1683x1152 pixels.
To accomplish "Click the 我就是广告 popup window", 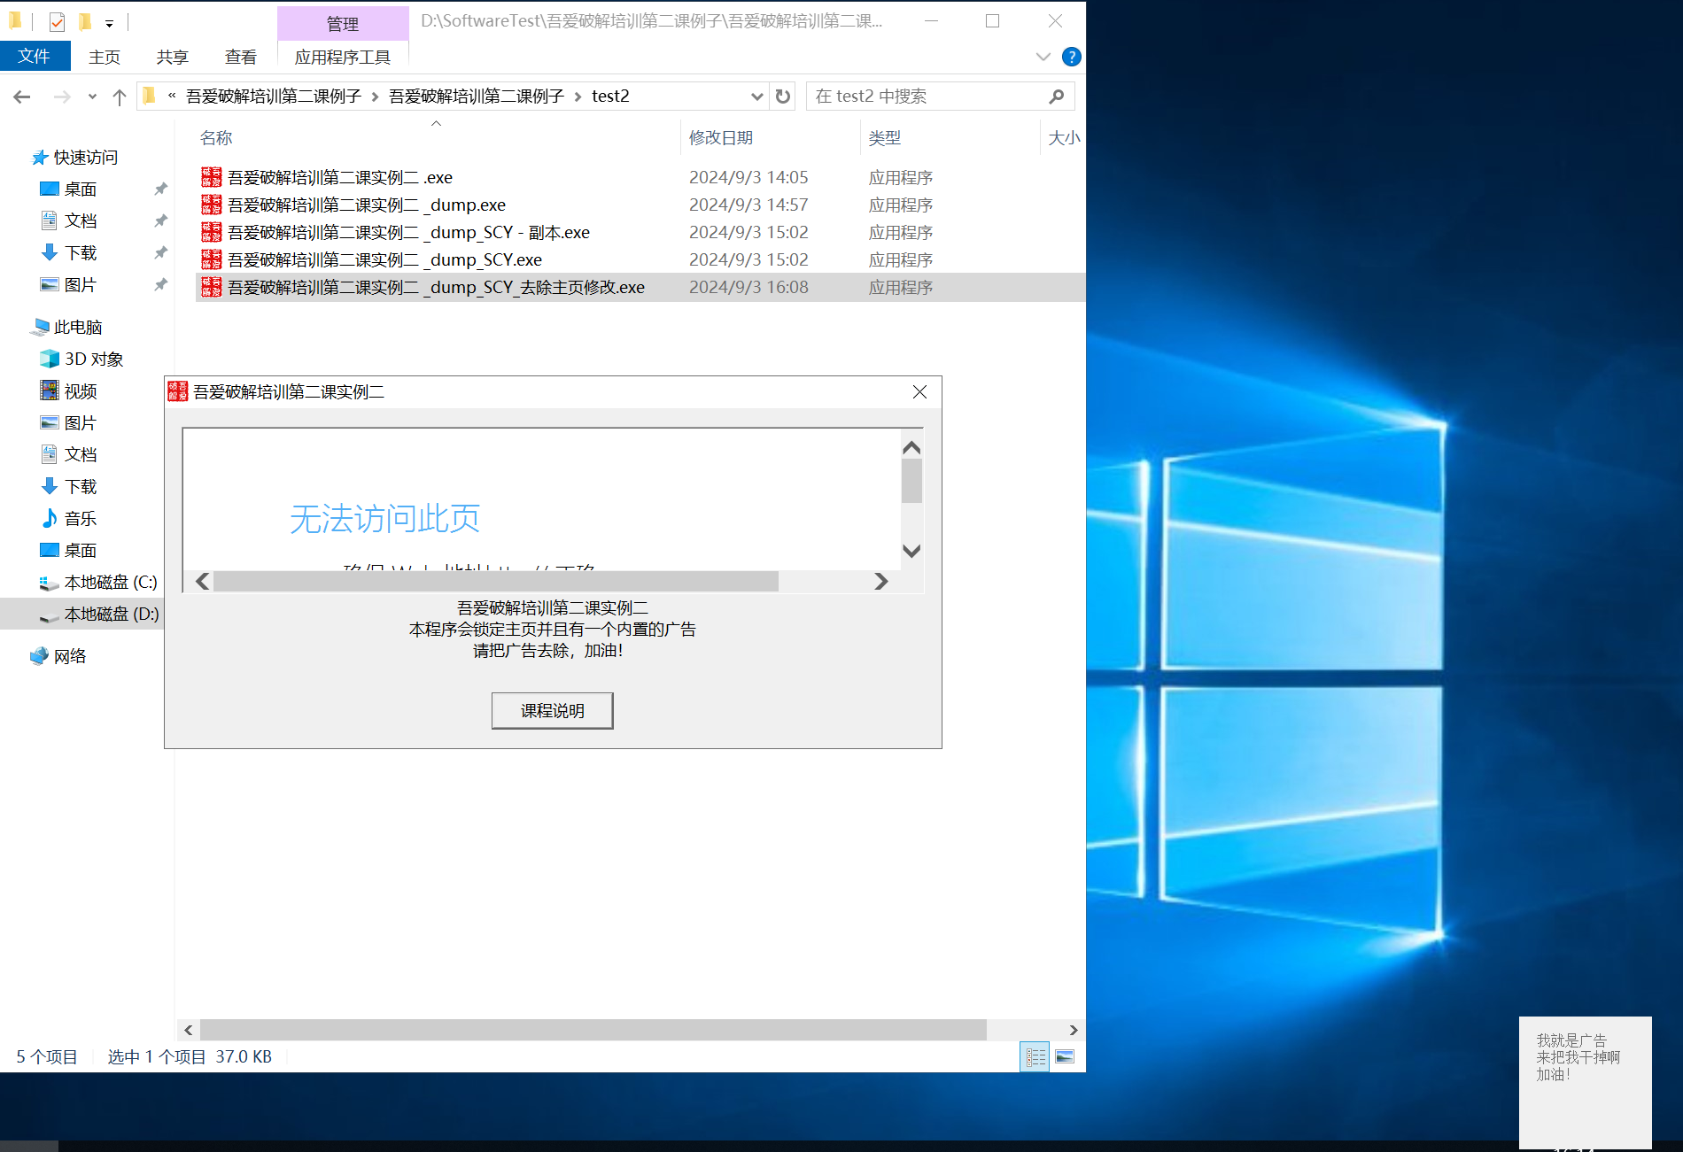I will [1585, 1082].
